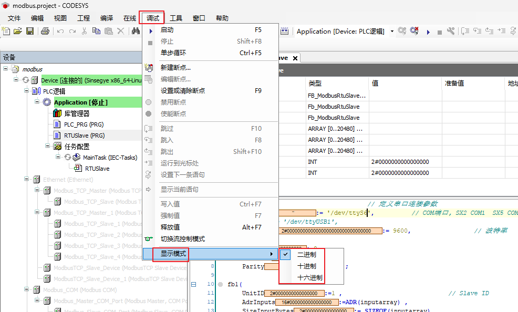This screenshot has height=312, width=518.
Task: Click the 准备值 column header
Action: coord(454,84)
